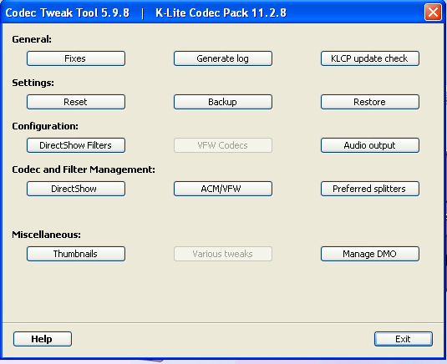Run the KLCP update check
The width and height of the screenshot is (447, 364).
pos(370,58)
